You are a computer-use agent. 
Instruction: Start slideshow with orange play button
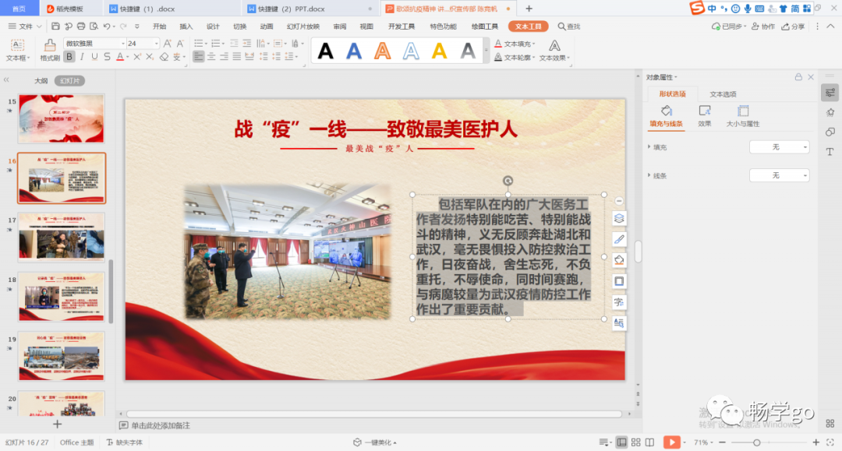pos(671,442)
